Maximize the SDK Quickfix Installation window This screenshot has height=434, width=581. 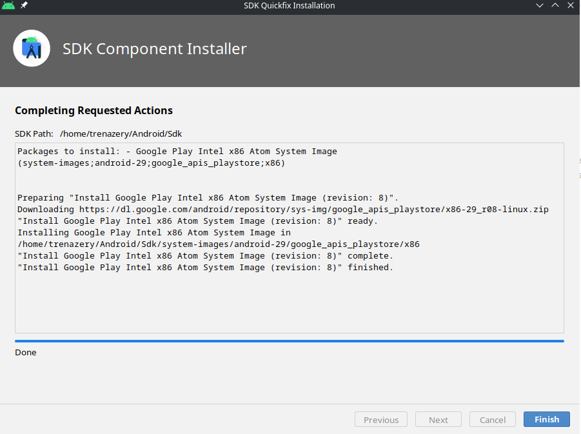(556, 6)
